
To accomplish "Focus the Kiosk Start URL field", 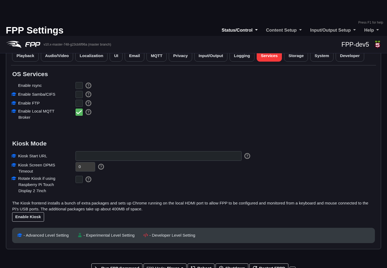I will click(159, 156).
